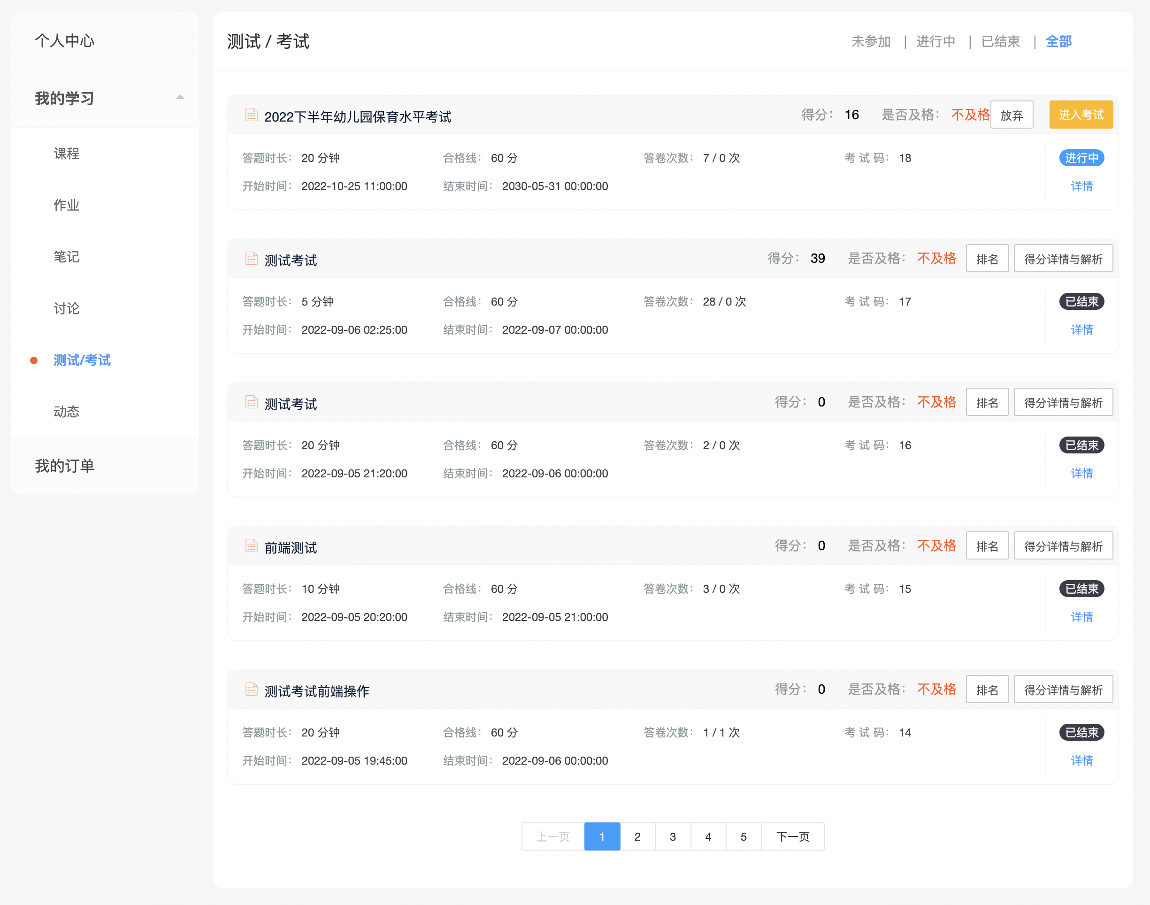Open 我的订单 in sidebar
The image size is (1150, 905).
coord(65,466)
